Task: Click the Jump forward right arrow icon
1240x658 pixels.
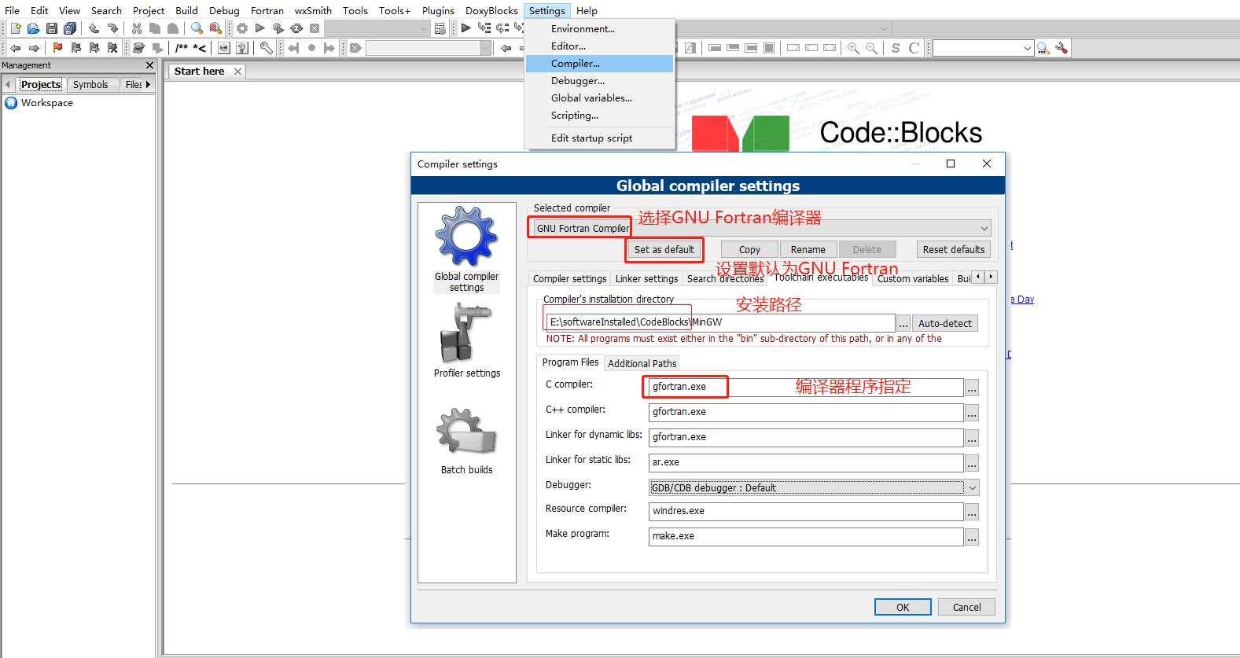Action: (x=34, y=48)
